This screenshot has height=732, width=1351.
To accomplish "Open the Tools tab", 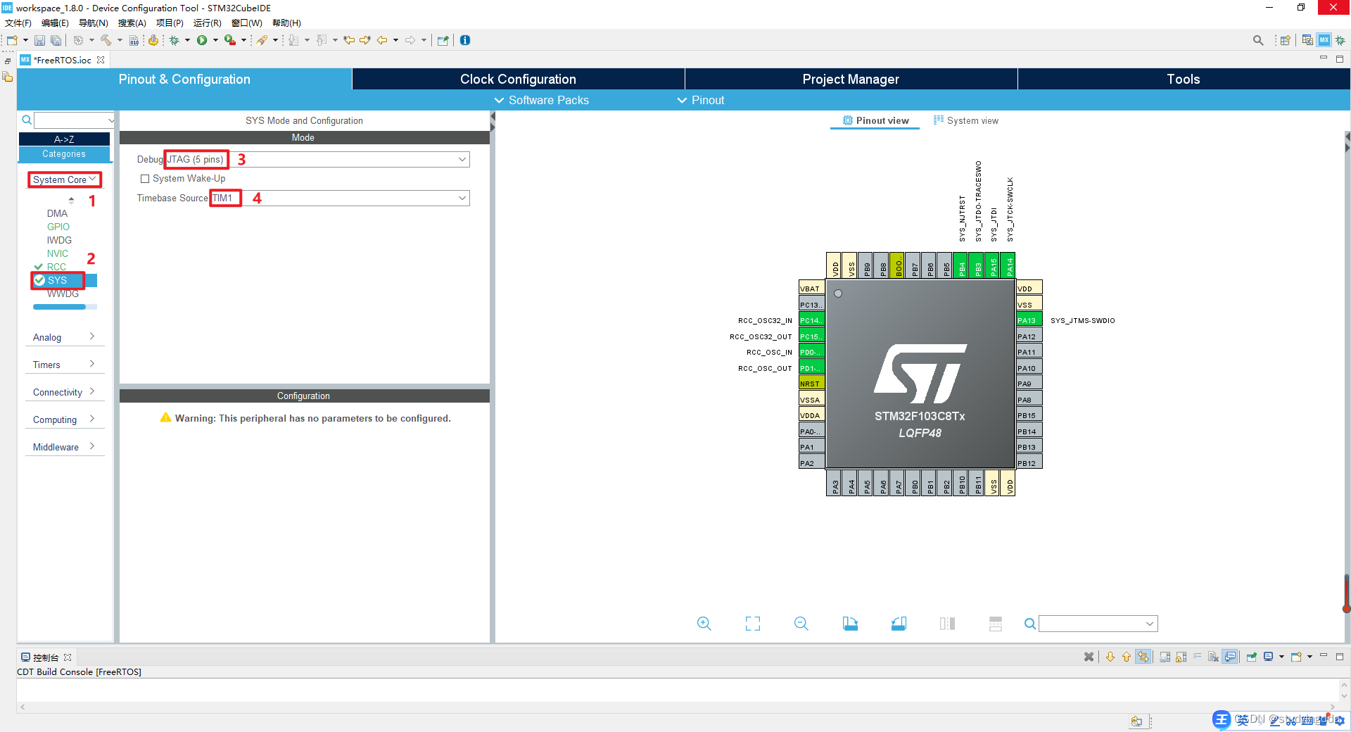I will coord(1184,79).
